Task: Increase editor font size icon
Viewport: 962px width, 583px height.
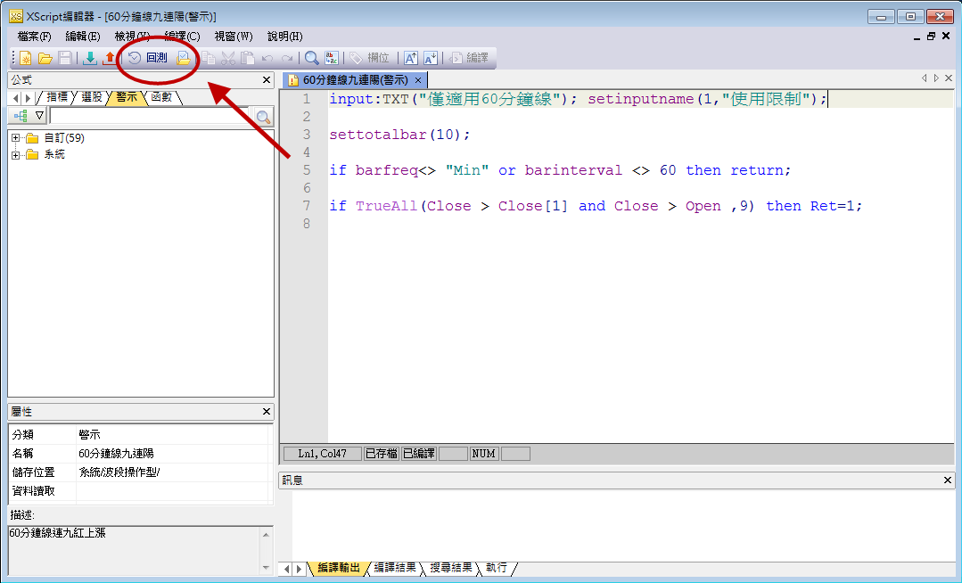Action: 411,58
